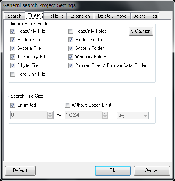Decrease the maximum size 1024 spinner
This screenshot has width=175, height=181.
[105, 117]
